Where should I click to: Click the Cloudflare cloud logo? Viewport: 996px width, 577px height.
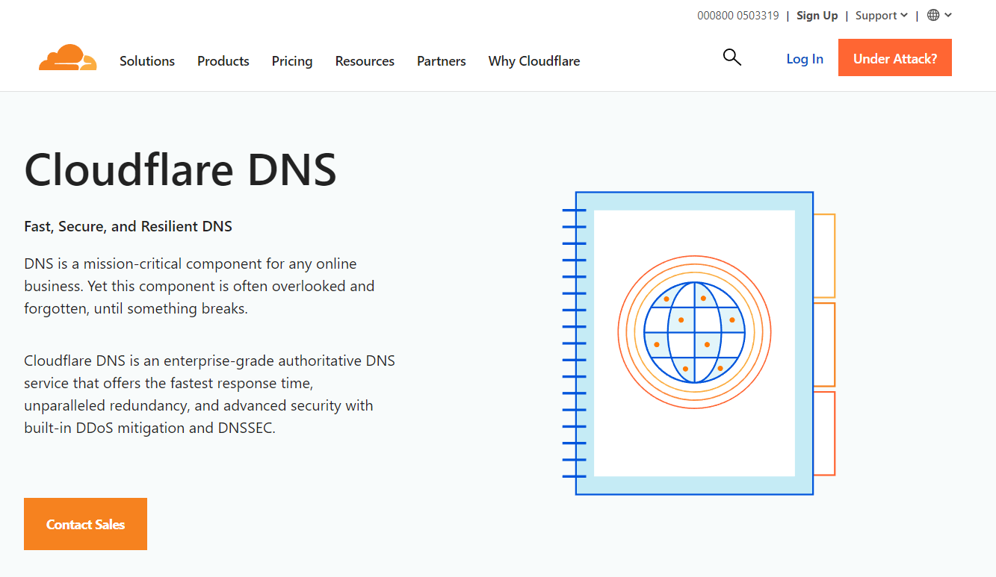67,57
